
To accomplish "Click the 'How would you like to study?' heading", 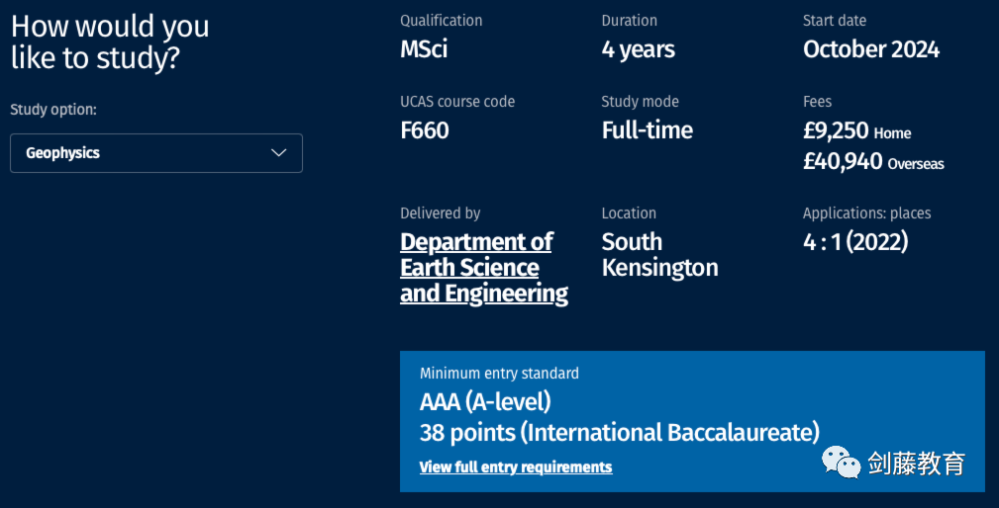I will pos(109,42).
